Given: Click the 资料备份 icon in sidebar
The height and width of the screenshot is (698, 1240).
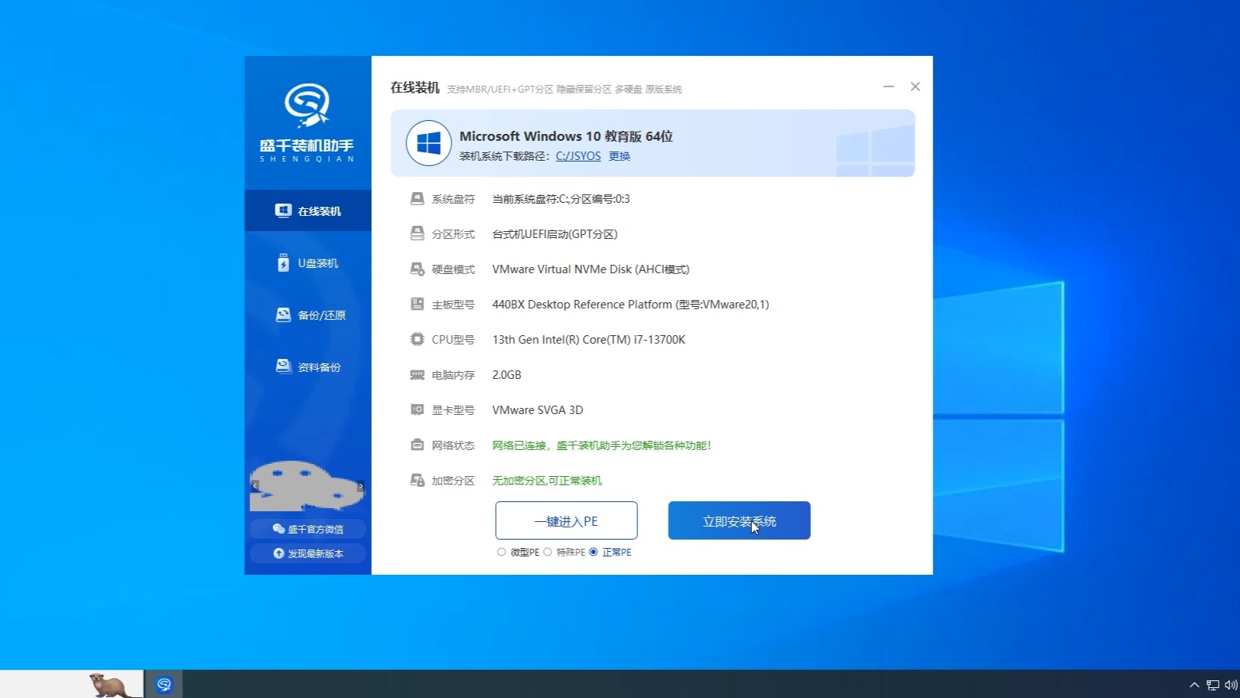Looking at the screenshot, I should 283,367.
